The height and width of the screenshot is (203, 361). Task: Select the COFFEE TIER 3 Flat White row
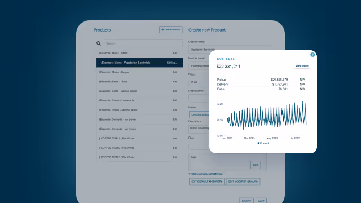[x=139, y=157]
